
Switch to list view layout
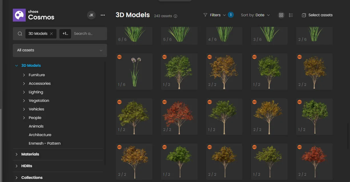(x=291, y=15)
